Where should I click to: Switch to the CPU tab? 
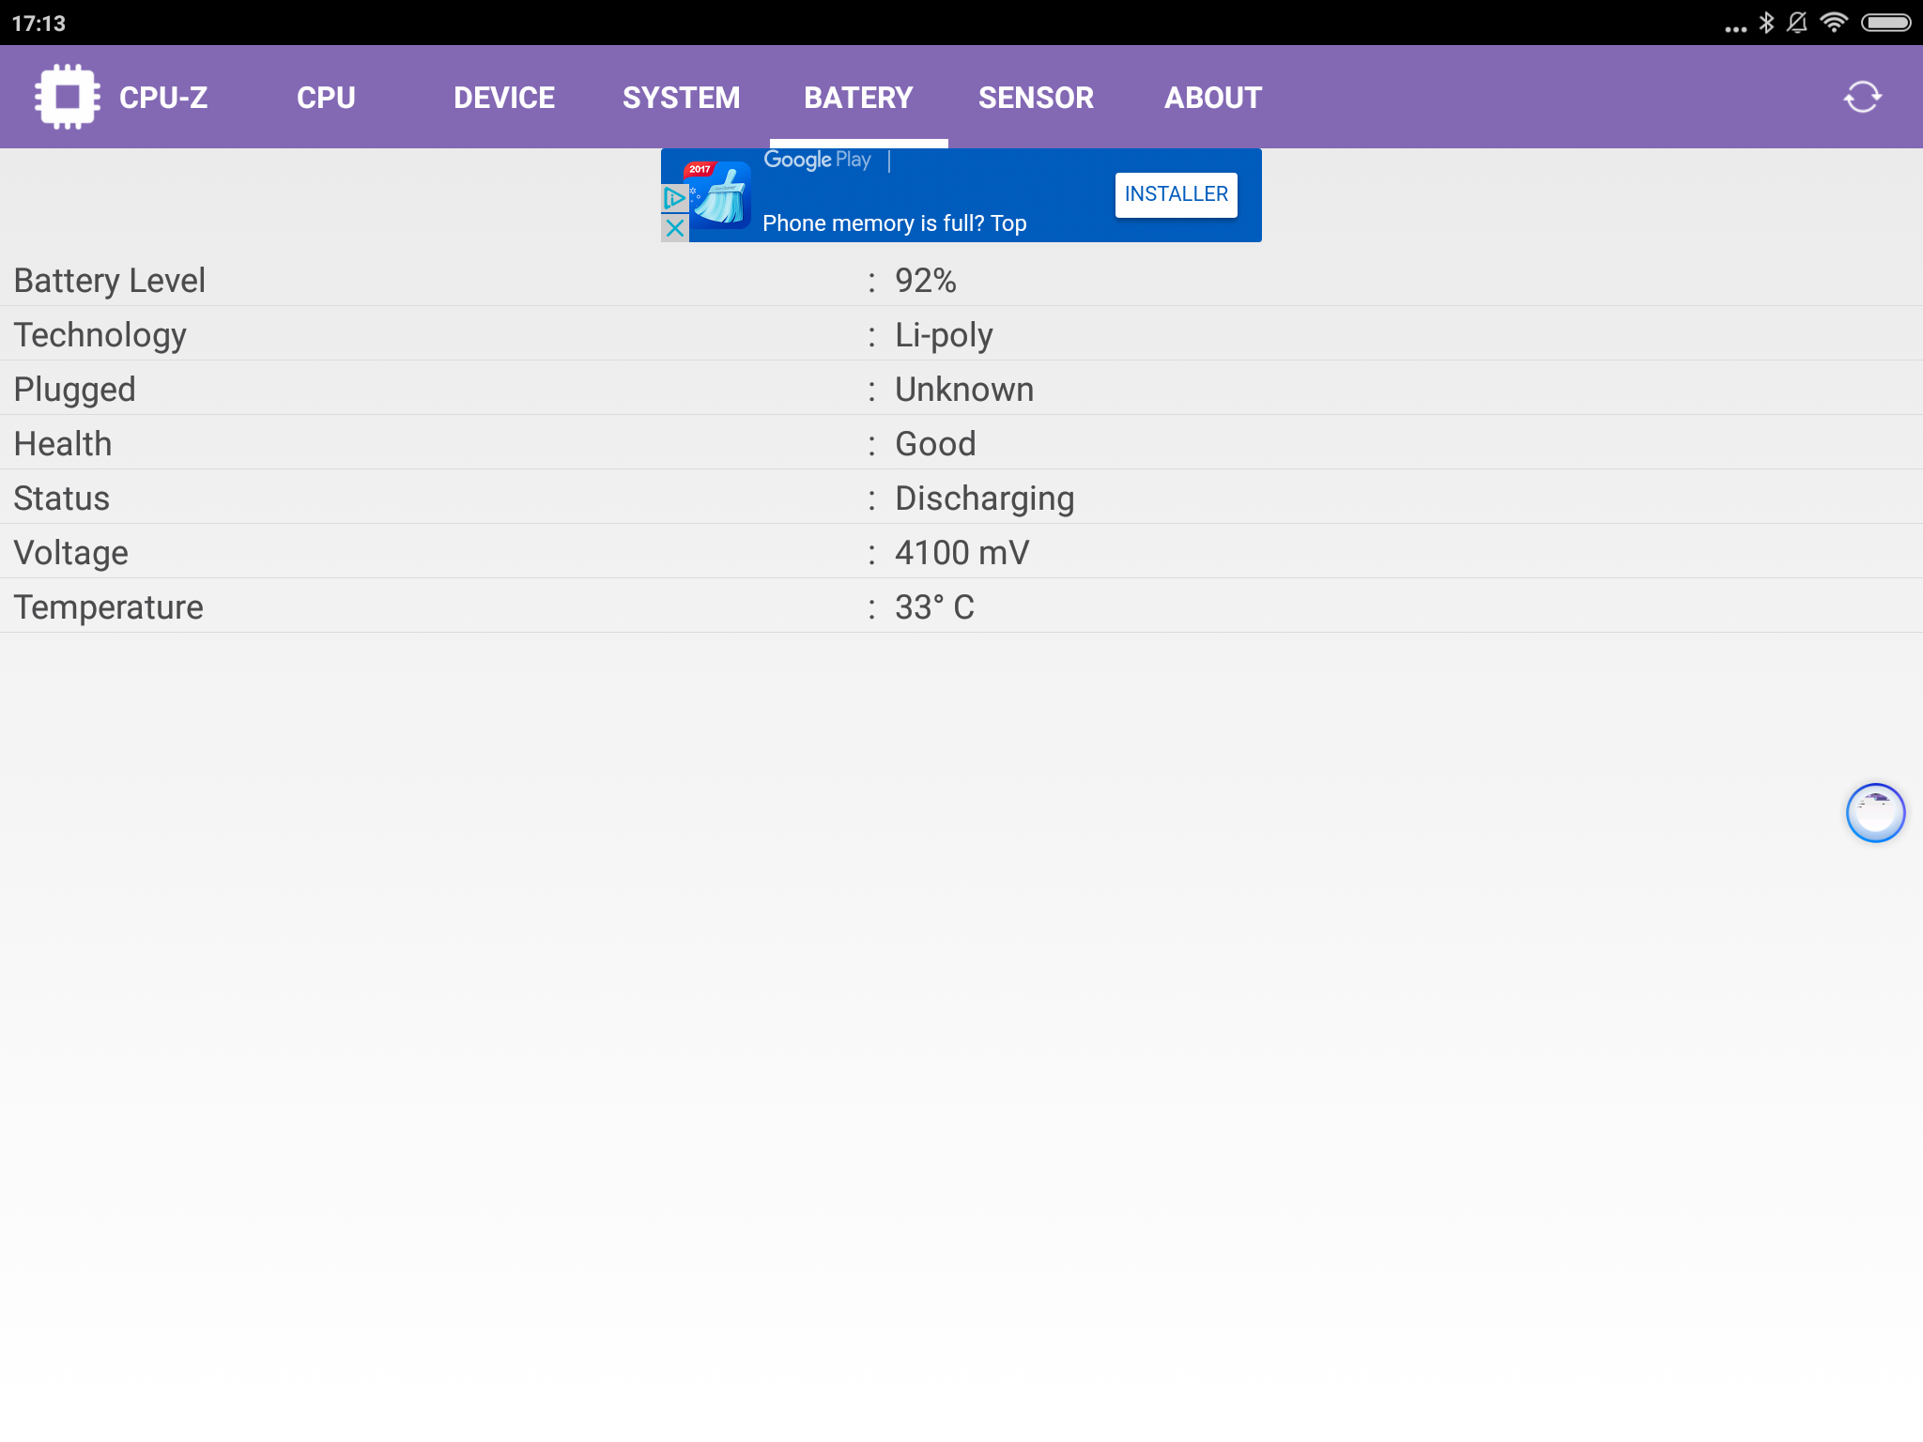(x=326, y=98)
